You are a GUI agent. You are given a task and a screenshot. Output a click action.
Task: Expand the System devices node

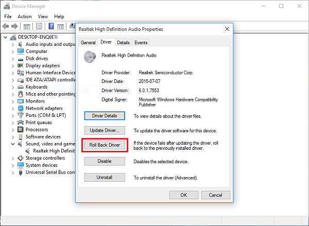(x=13, y=165)
